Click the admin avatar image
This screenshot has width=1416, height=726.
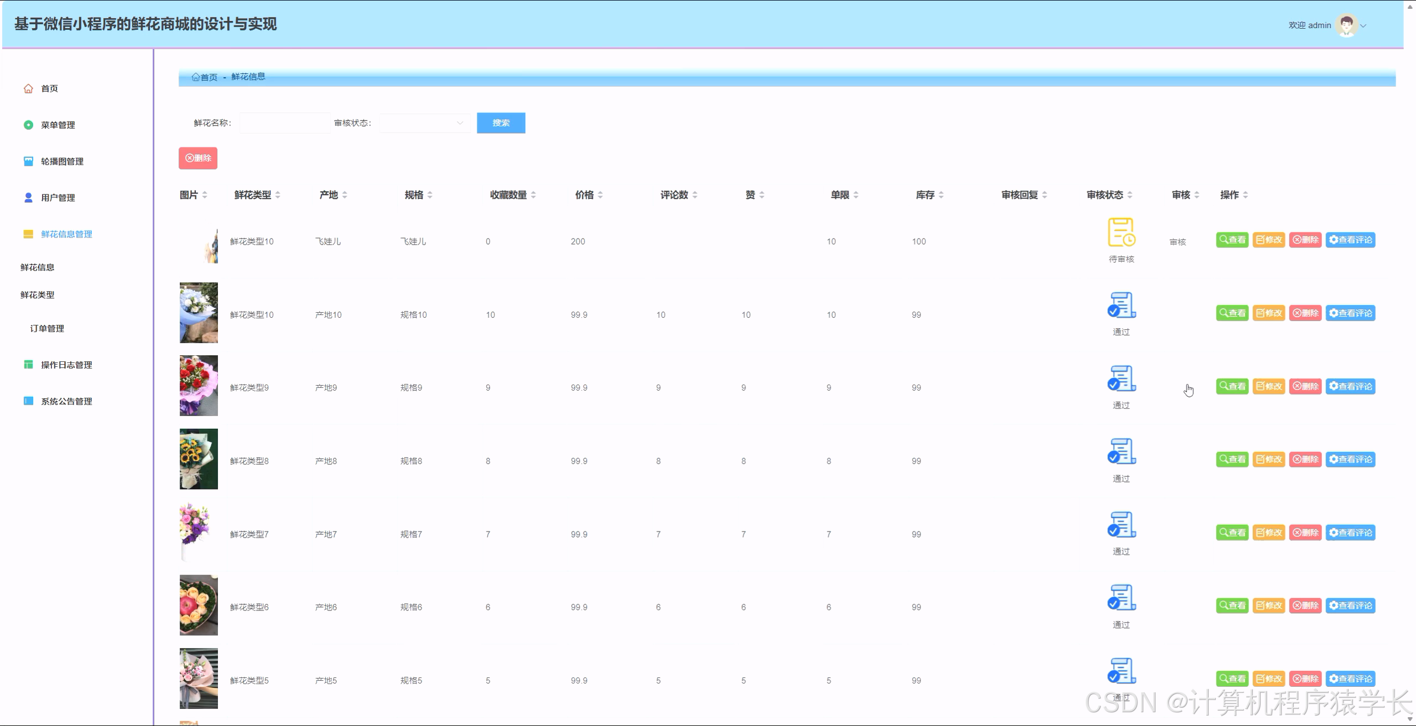click(1346, 25)
